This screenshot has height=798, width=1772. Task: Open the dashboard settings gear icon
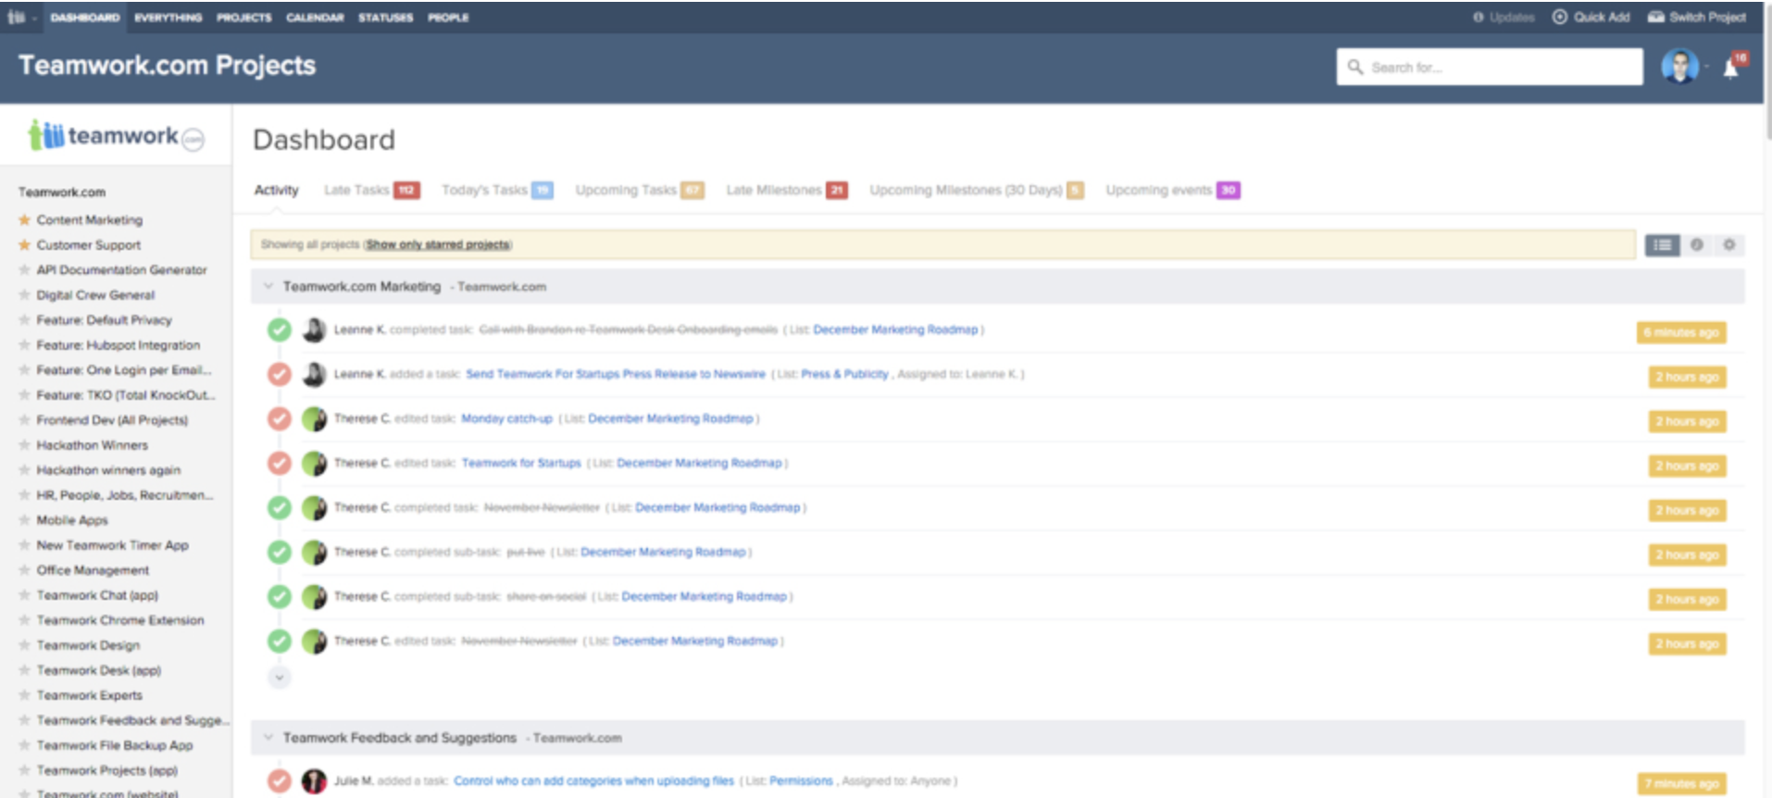pyautogui.click(x=1728, y=245)
